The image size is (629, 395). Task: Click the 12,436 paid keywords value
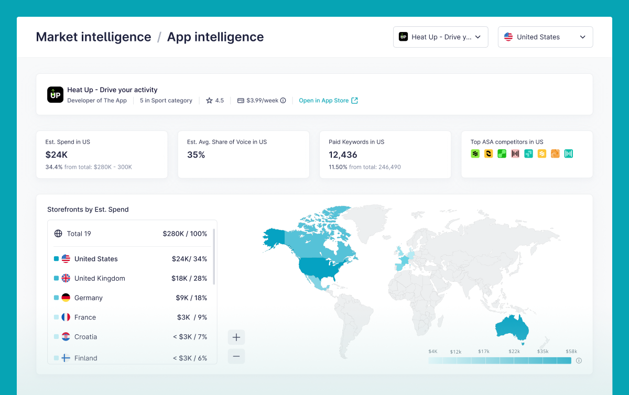coord(343,155)
